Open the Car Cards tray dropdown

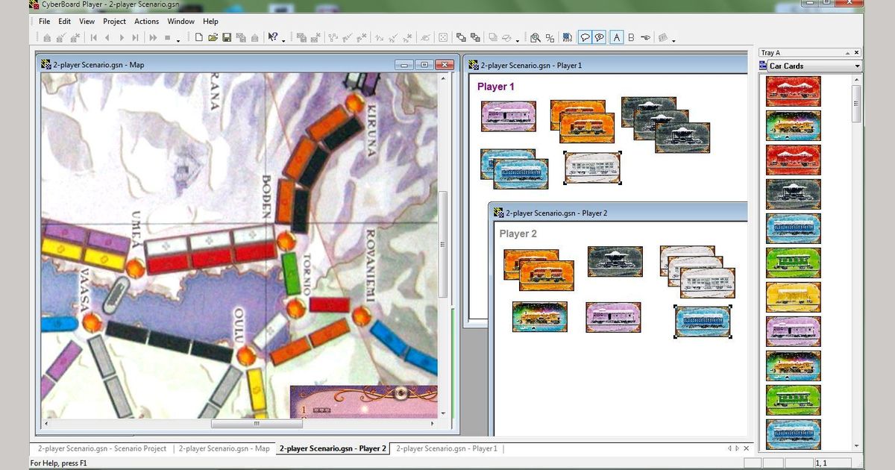858,66
